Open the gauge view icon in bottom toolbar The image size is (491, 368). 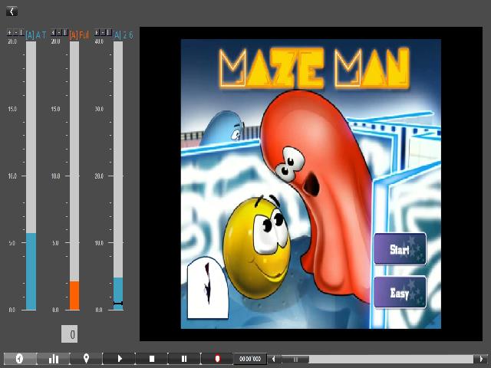pyautogui.click(x=20, y=358)
